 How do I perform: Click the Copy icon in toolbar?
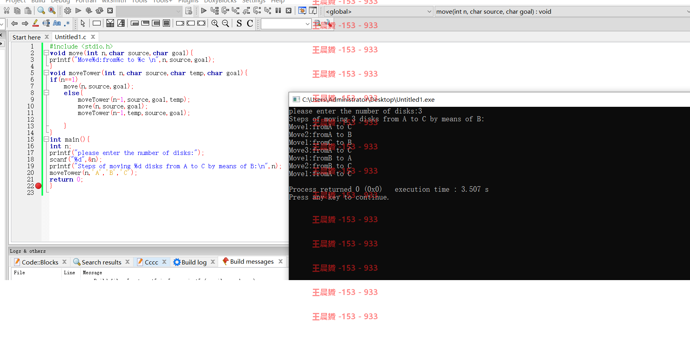17,11
